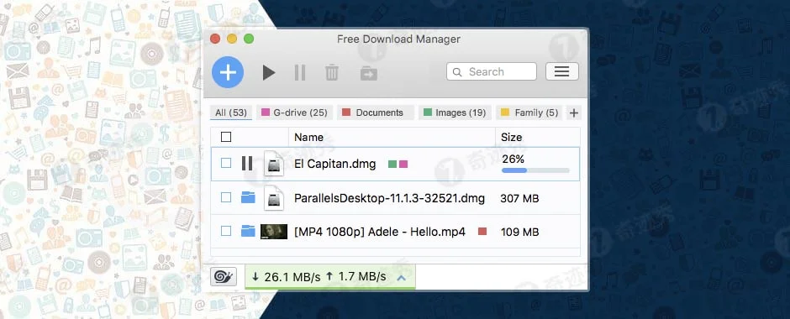Select the All (53) tab
Screen dimensions: 790x319
[231, 112]
